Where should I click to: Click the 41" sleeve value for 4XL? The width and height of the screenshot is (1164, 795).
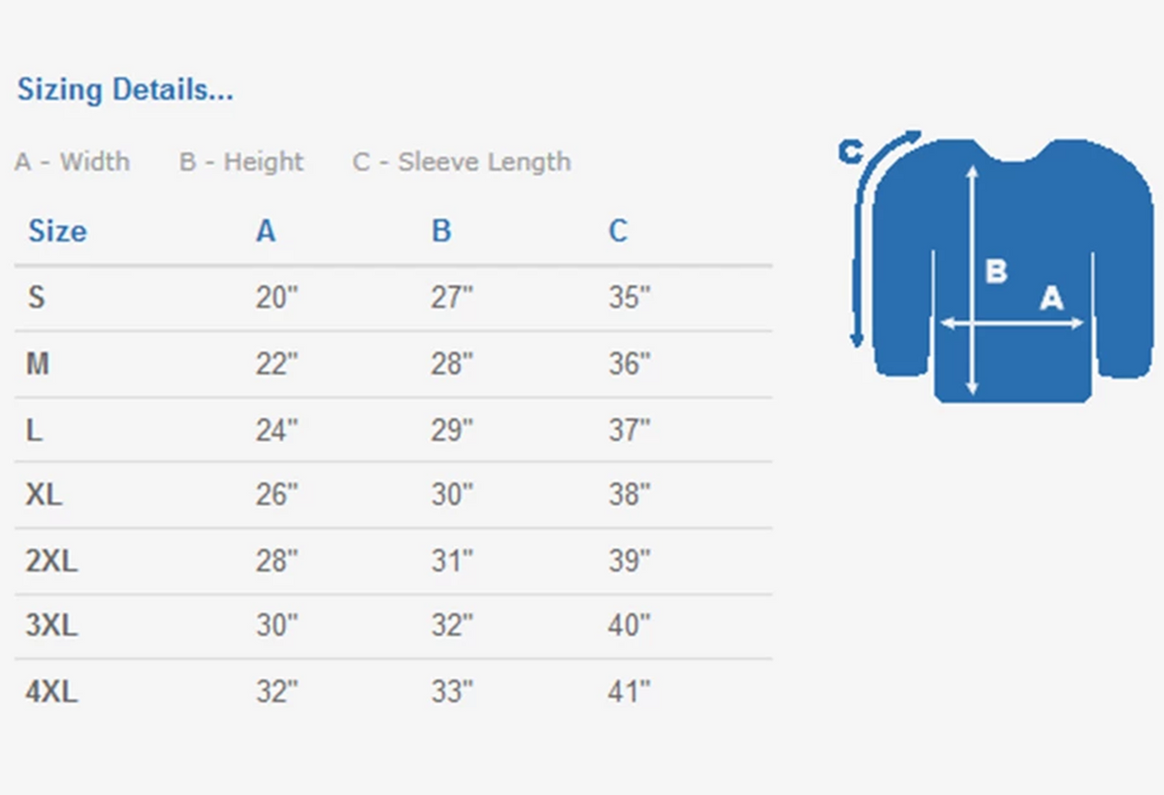[630, 692]
